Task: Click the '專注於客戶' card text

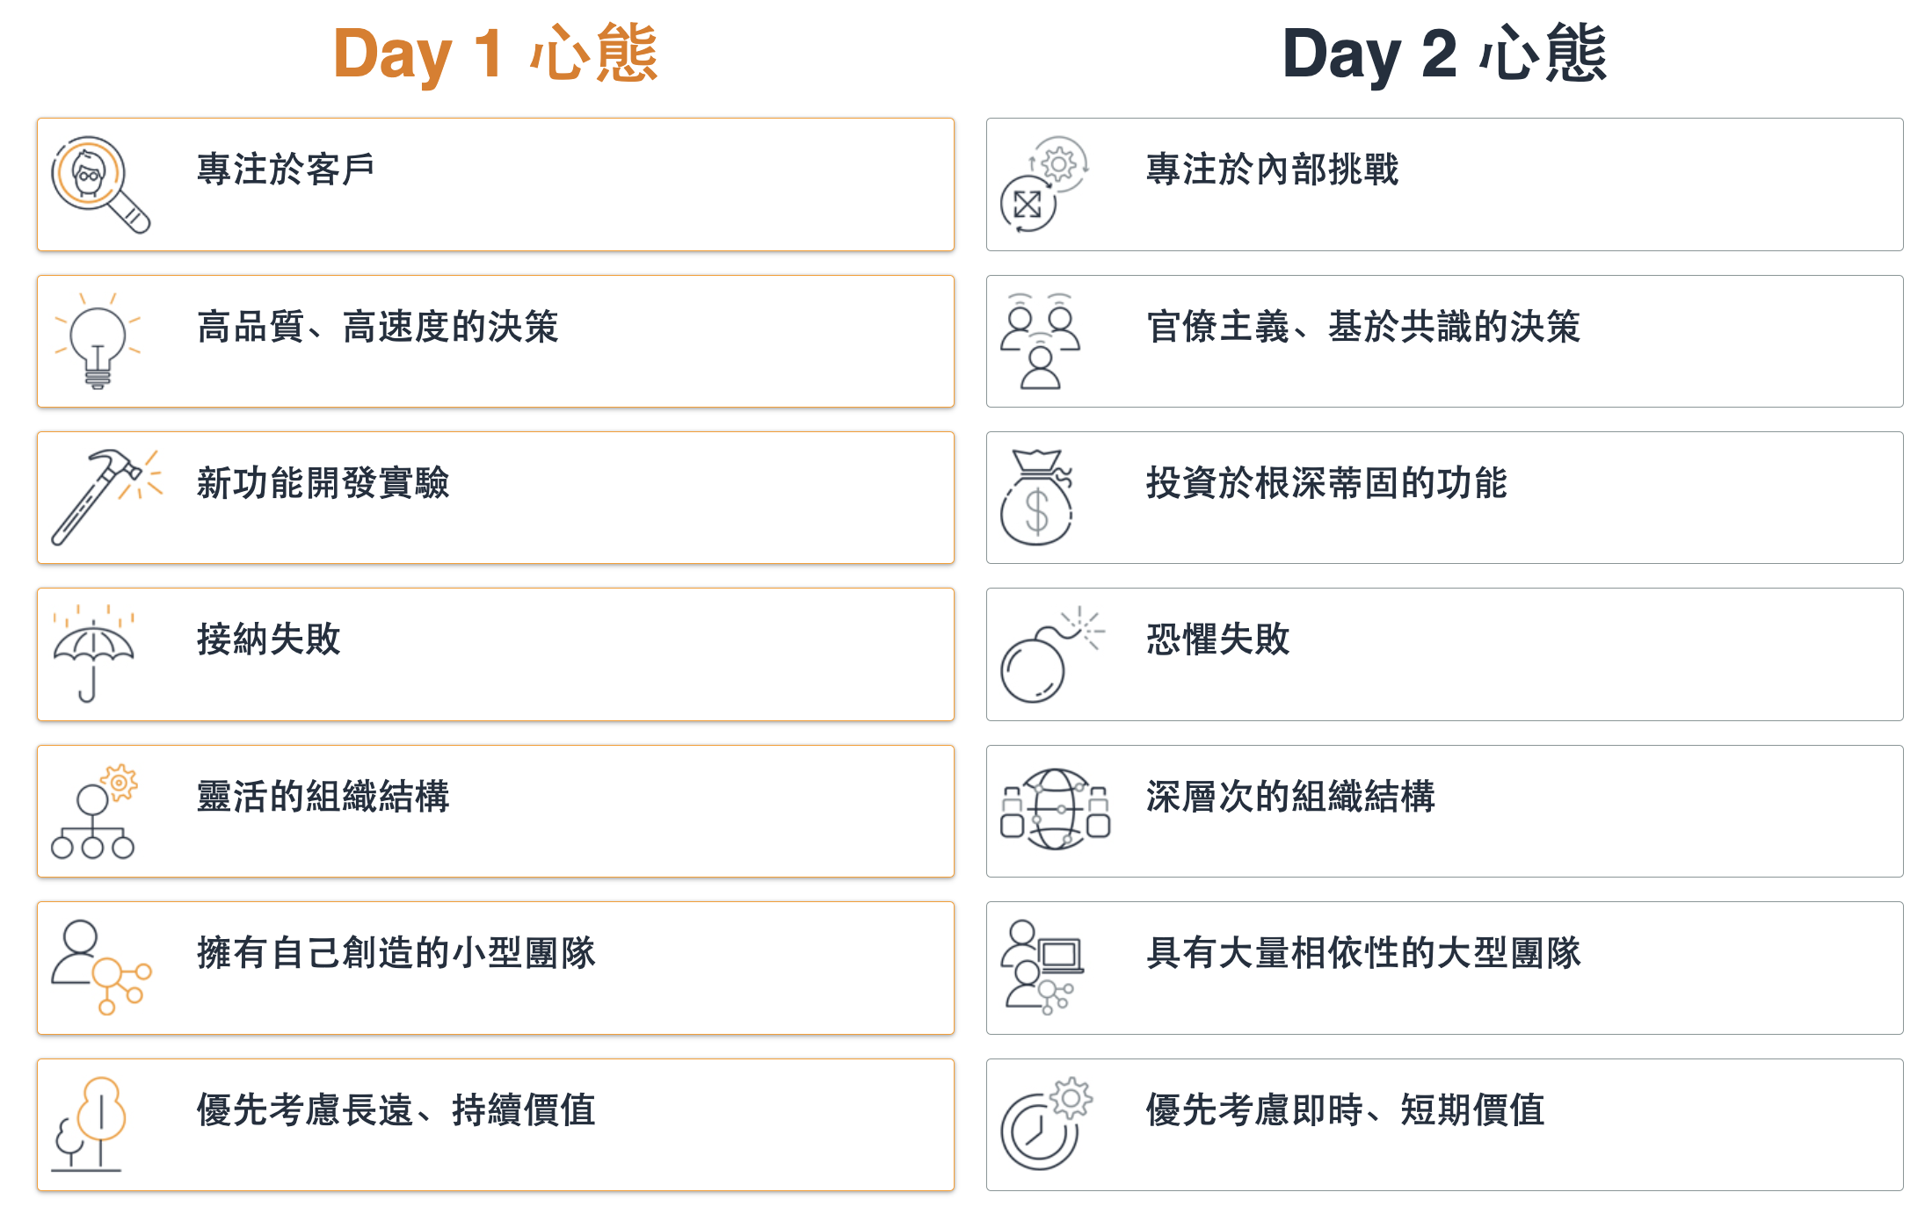Action: pos(286,170)
